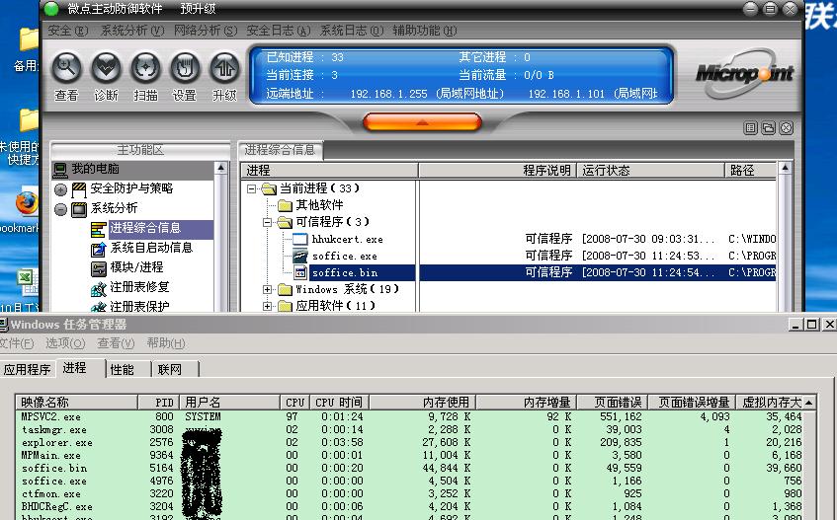Select MPMain.exe in Task Manager

tap(50, 455)
